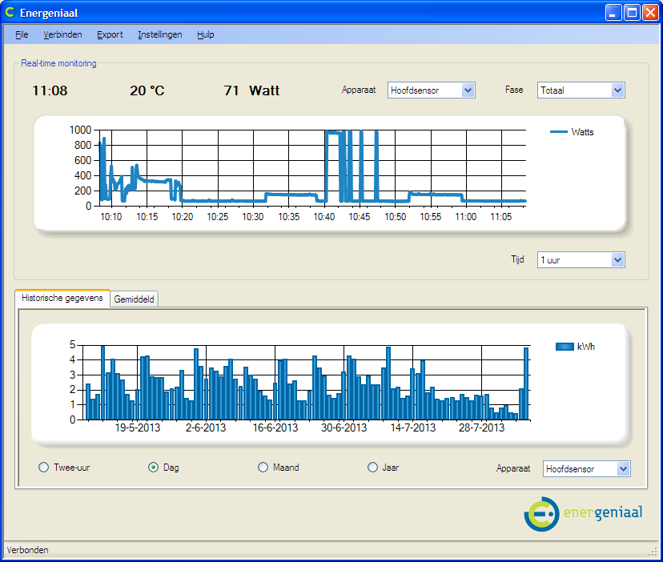Click the 28-7-2013 date label
The image size is (663, 562).
(x=481, y=428)
